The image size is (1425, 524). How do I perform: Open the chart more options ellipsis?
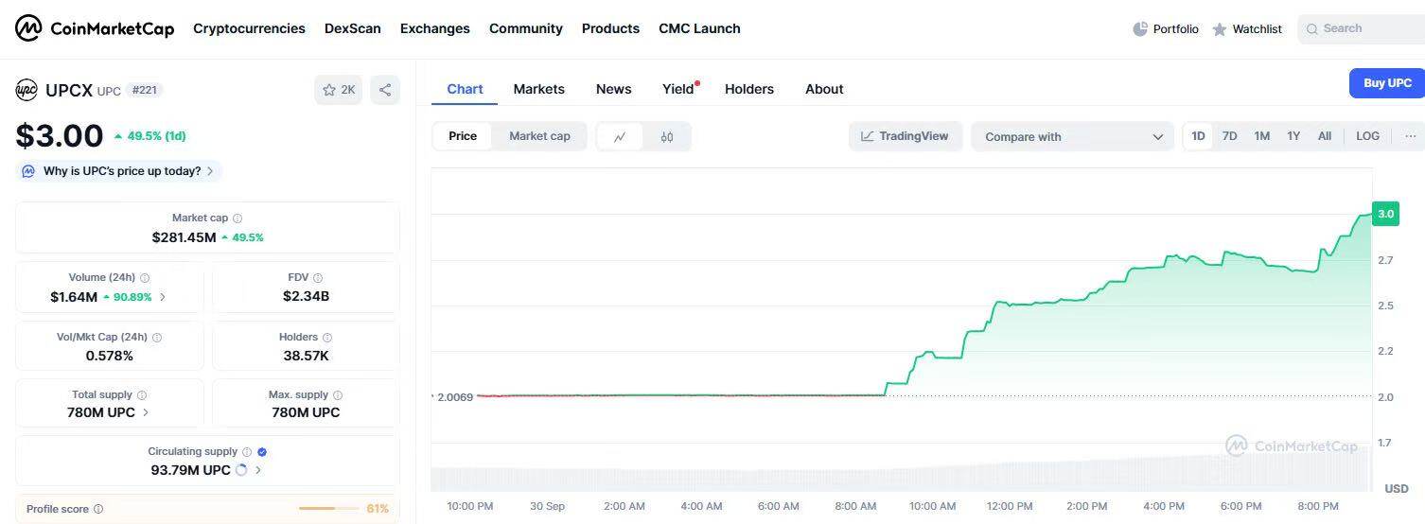click(1410, 136)
